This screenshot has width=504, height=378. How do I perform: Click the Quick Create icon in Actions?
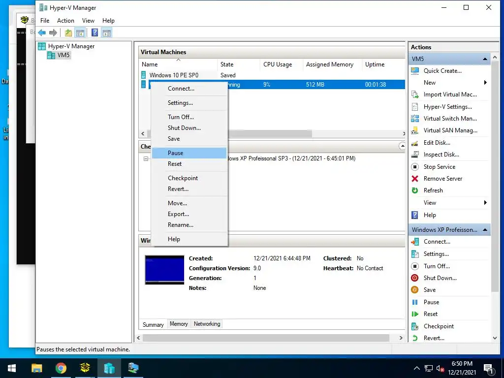[x=415, y=71]
